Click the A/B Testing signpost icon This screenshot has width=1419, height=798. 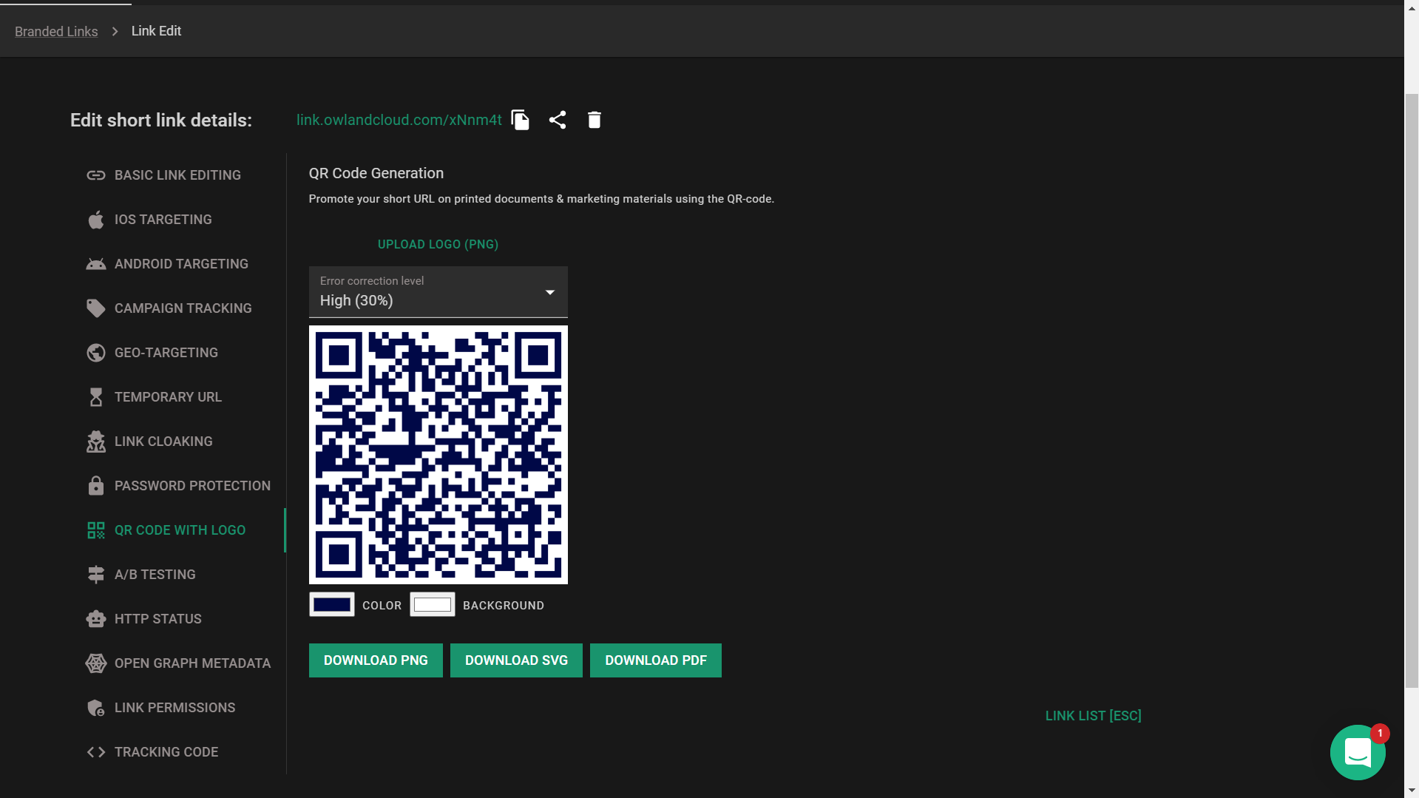click(x=96, y=575)
